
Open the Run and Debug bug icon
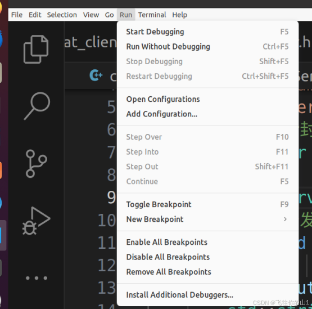click(37, 221)
